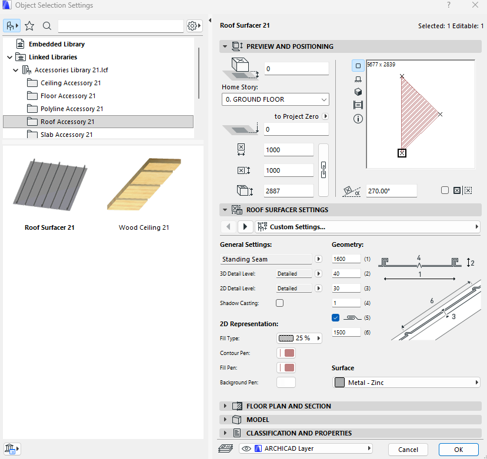Click the rotation angle 270.00° field
The width and height of the screenshot is (487, 459).
(391, 191)
